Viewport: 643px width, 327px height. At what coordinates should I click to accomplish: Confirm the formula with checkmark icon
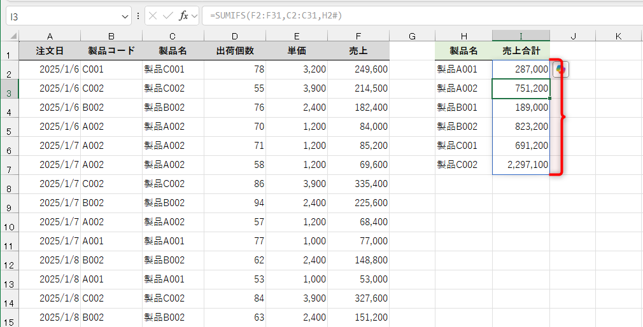coord(167,16)
